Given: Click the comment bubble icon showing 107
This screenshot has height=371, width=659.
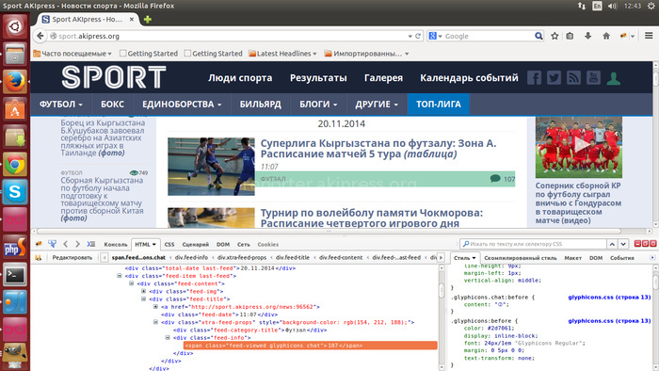Looking at the screenshot, I should 495,179.
